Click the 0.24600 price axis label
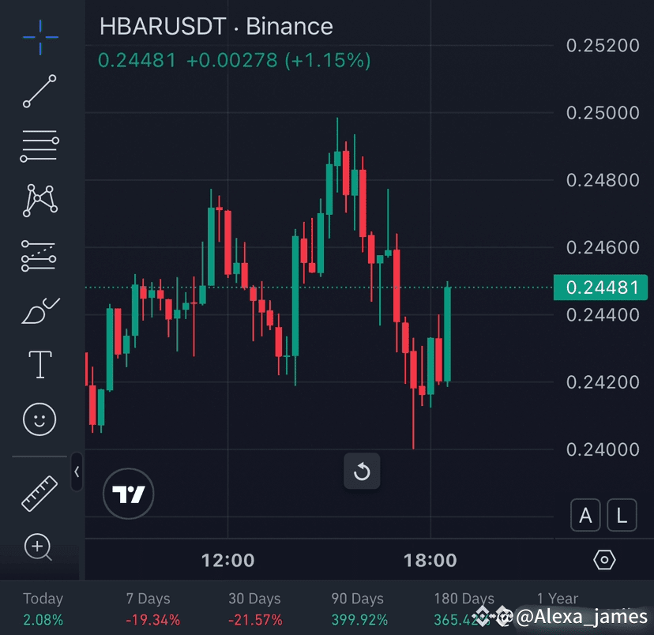 (603, 248)
